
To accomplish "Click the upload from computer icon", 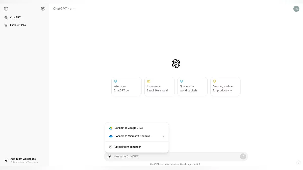I will [x=111, y=147].
